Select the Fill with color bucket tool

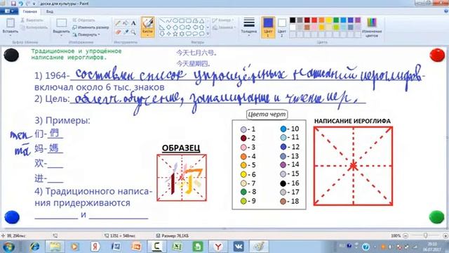126,23
